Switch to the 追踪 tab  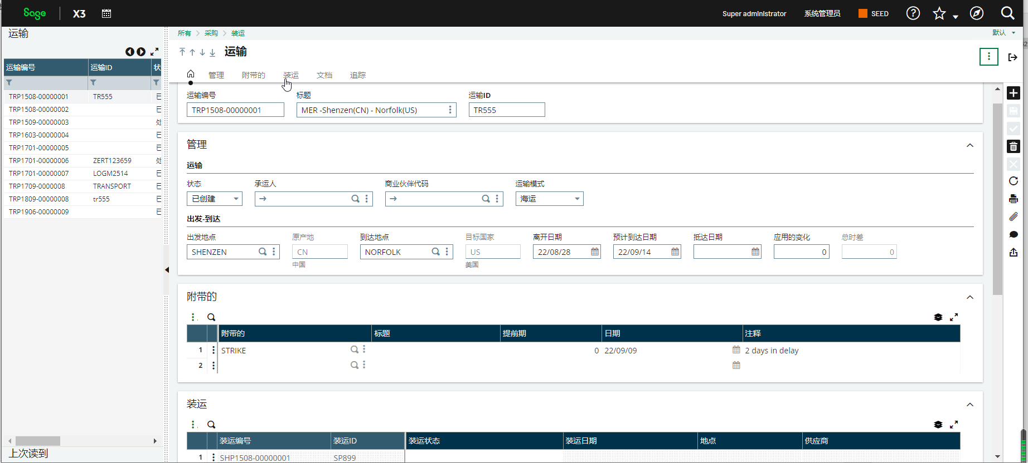pos(357,75)
